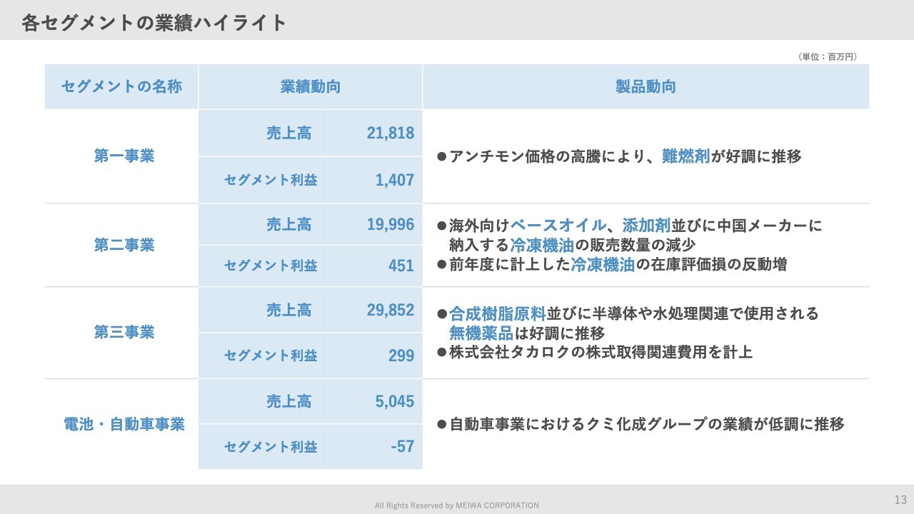Image resolution: width=914 pixels, height=514 pixels.
Task: Select the 第二事業 segment name
Action: coord(124,245)
